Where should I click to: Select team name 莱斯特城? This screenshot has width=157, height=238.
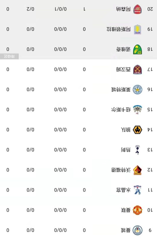coord(121,90)
